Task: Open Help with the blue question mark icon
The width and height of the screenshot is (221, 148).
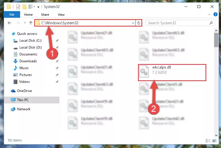Action: [216, 14]
